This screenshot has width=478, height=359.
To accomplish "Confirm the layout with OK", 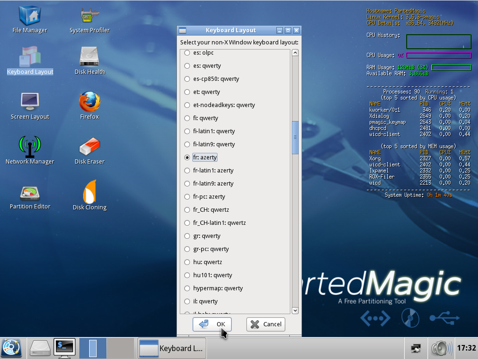I will coord(212,324).
